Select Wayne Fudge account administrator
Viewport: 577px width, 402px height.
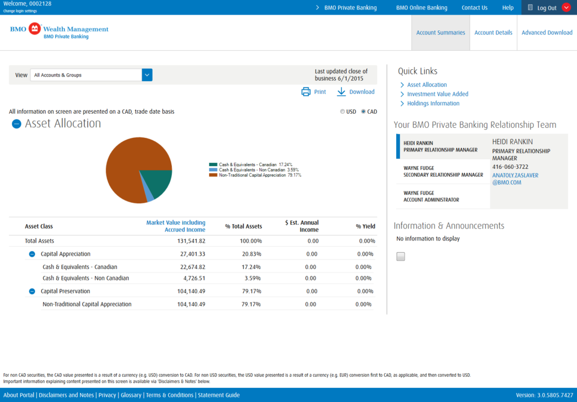[x=443, y=196]
